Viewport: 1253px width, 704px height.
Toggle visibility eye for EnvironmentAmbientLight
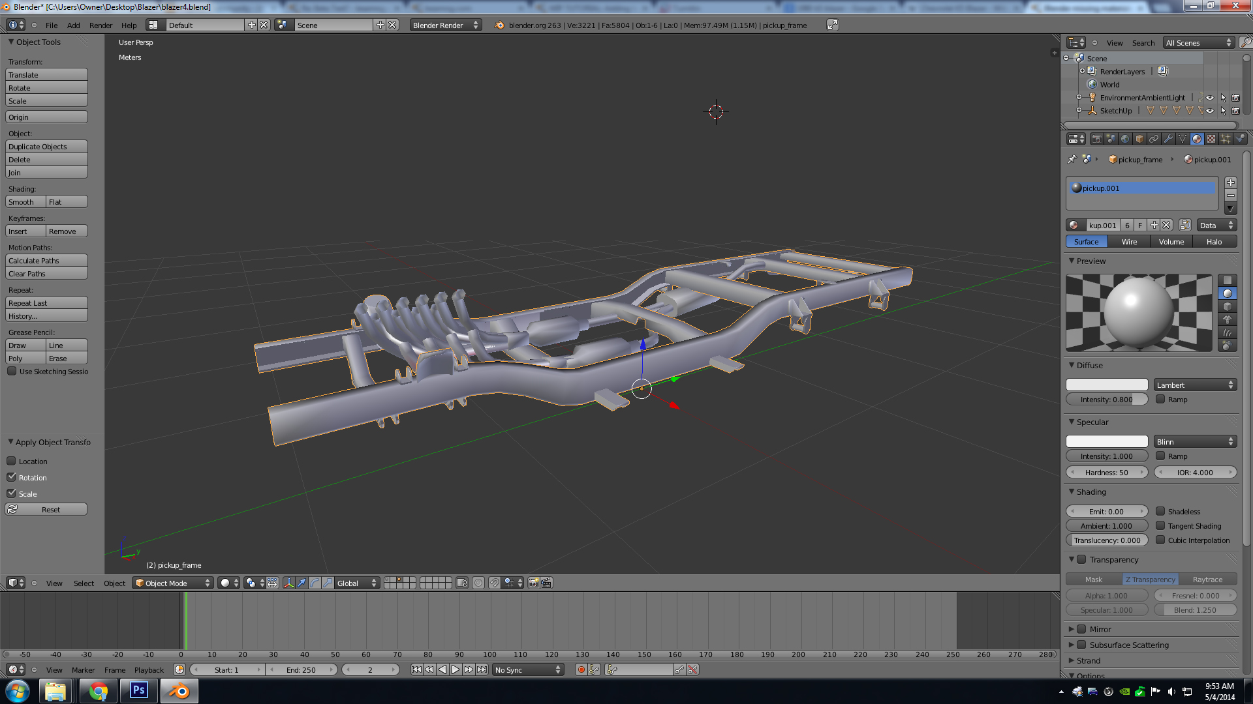click(x=1210, y=98)
